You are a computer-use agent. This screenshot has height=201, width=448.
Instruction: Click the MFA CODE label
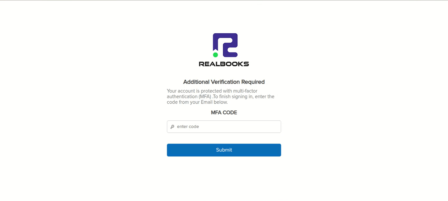pyautogui.click(x=224, y=113)
